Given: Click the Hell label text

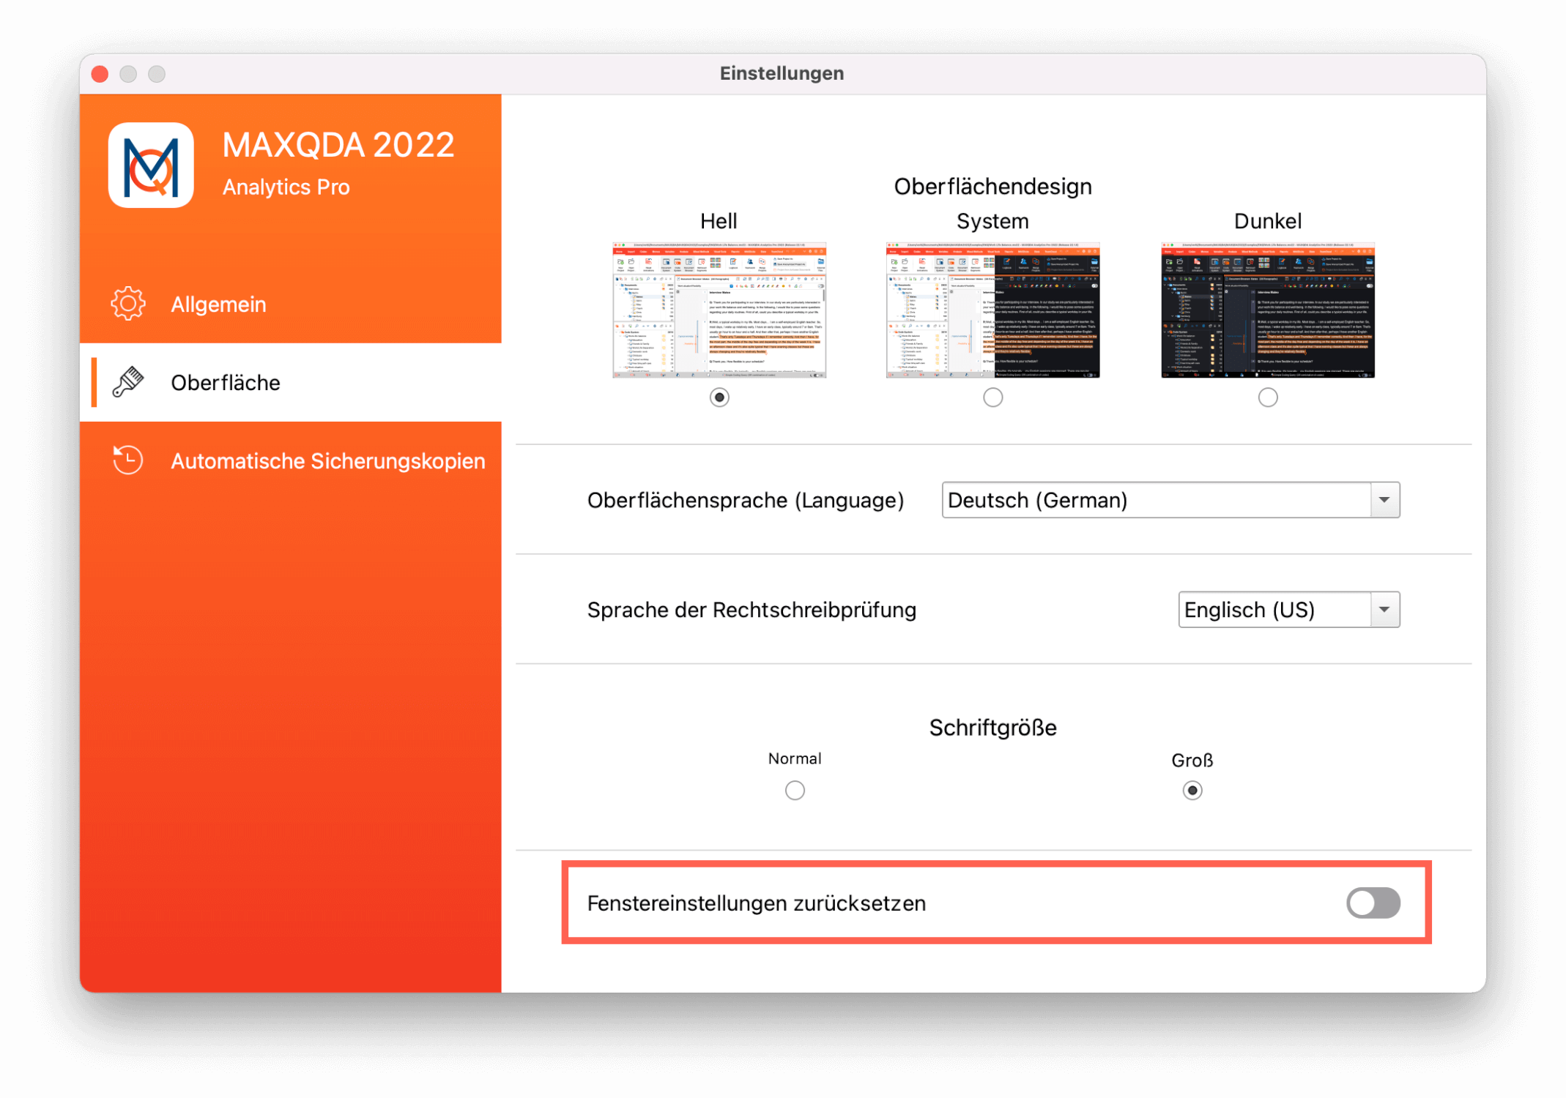Looking at the screenshot, I should 719,221.
